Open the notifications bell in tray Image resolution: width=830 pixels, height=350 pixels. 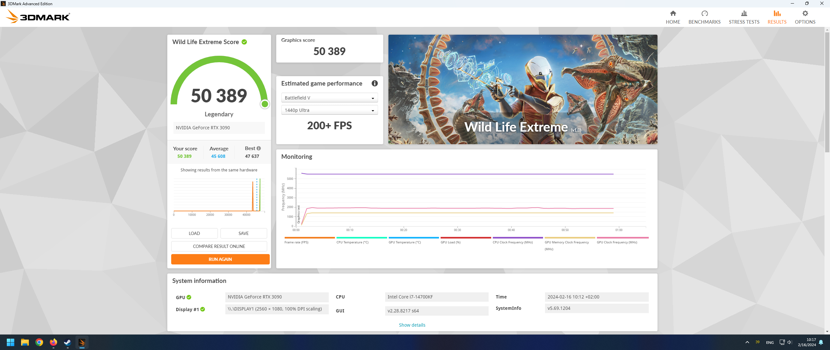[x=821, y=342]
